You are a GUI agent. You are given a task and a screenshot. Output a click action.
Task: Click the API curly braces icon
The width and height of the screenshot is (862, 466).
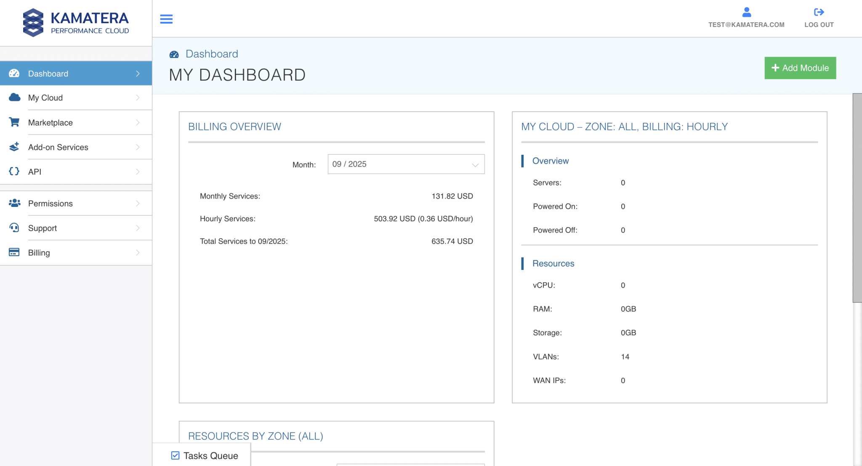click(14, 171)
